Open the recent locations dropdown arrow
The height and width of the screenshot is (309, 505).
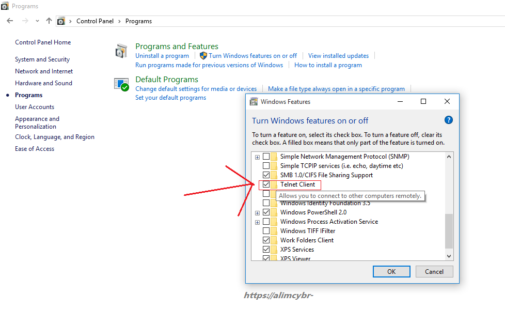[x=37, y=21]
